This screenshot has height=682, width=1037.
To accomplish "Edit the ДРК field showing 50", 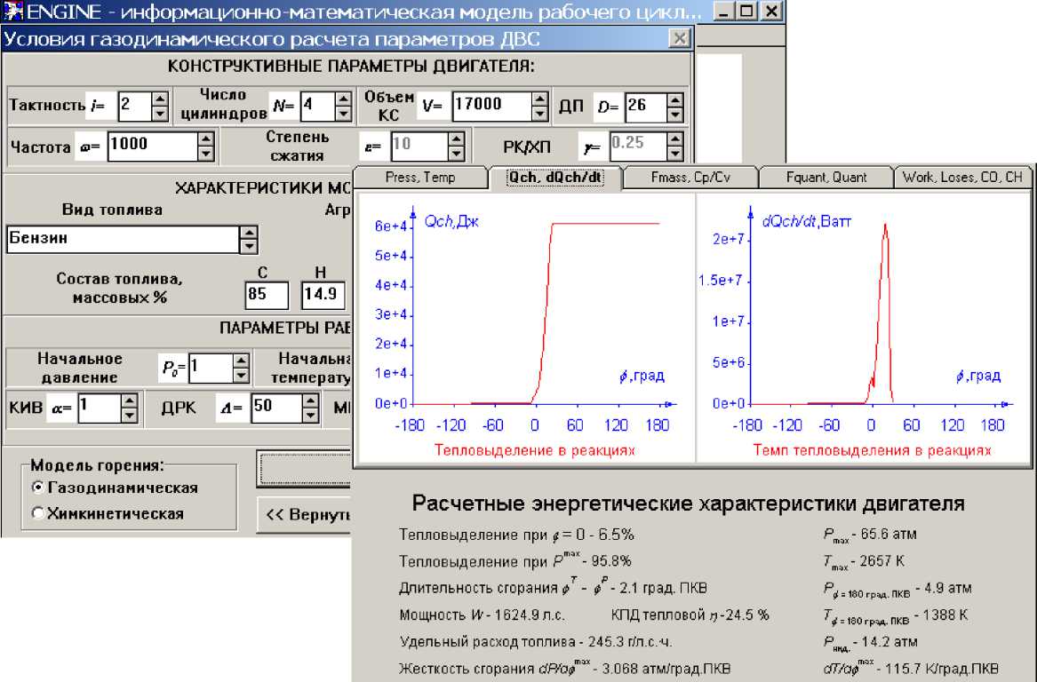I will [276, 408].
